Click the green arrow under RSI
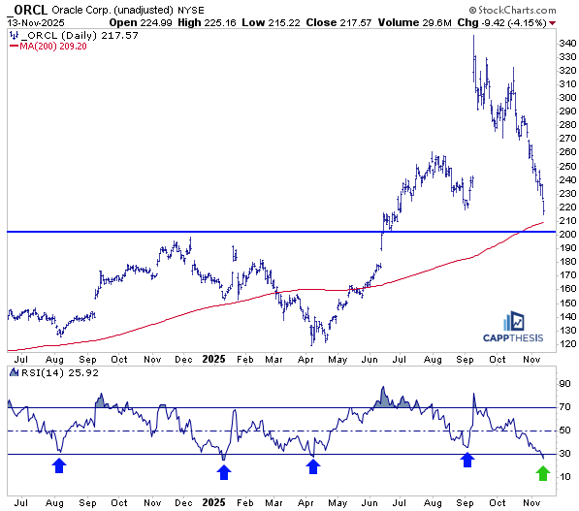 pos(543,473)
